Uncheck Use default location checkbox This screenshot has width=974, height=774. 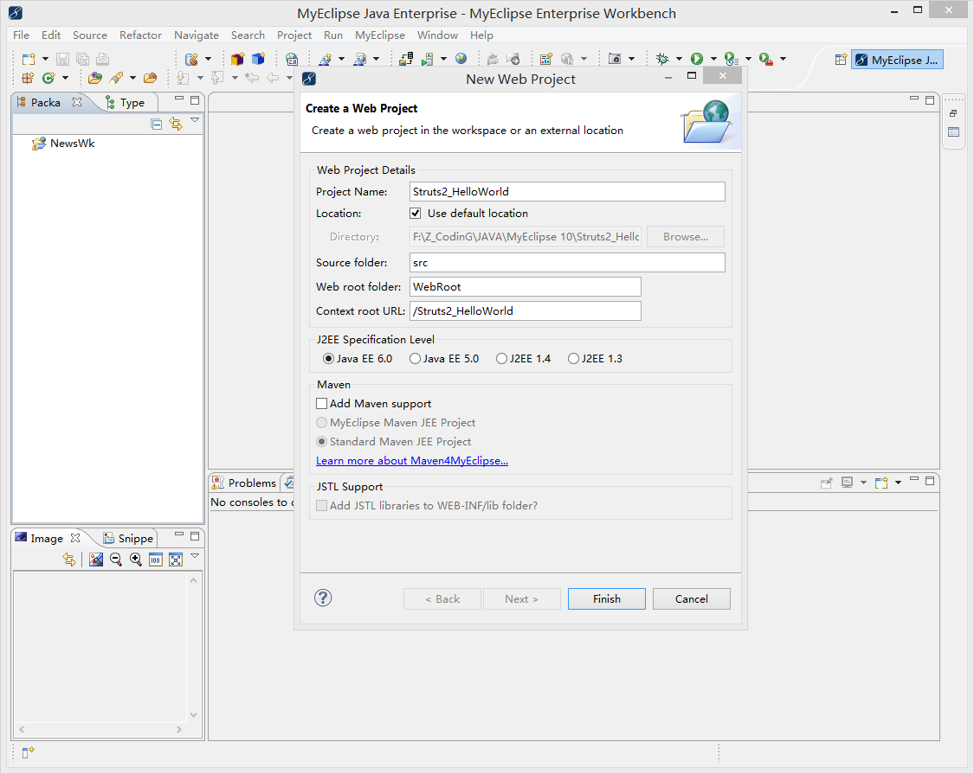pyautogui.click(x=416, y=214)
